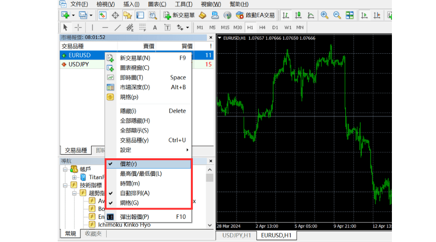Uncheck the 網格(G) grid option

129,203
